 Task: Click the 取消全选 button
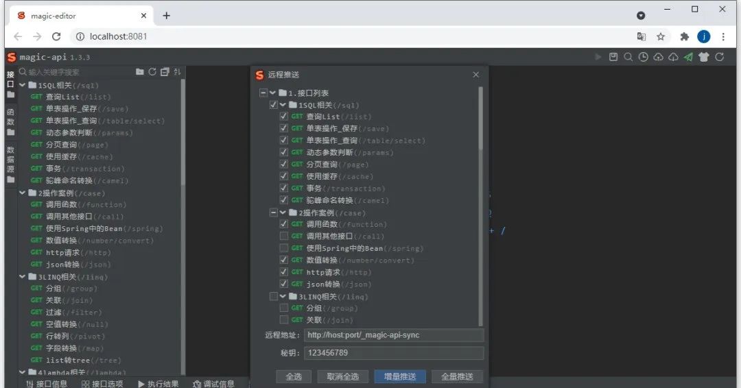pos(343,376)
